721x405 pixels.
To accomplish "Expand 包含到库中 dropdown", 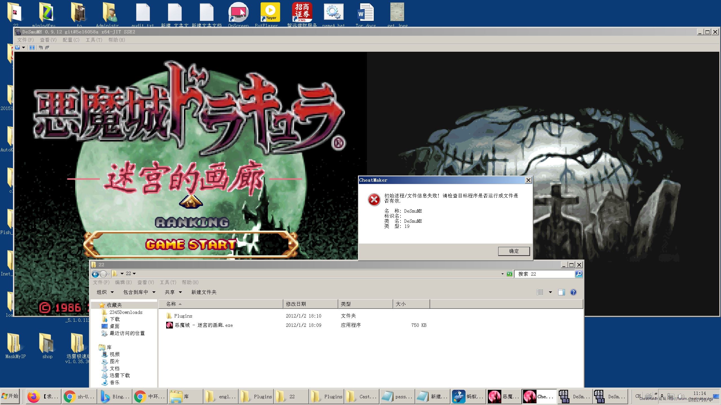I will coord(139,292).
